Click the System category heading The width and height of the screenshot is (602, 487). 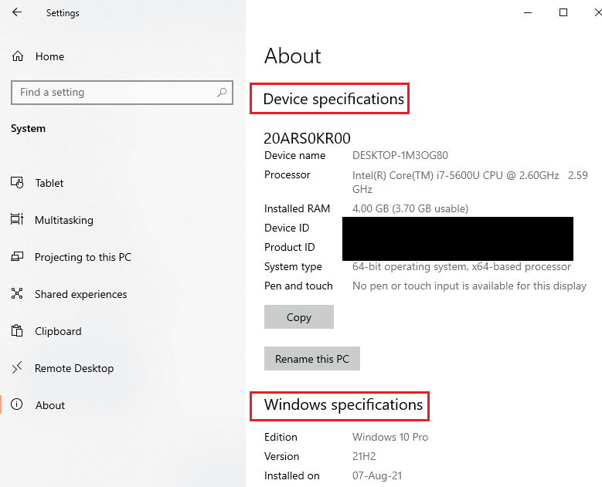pos(28,128)
